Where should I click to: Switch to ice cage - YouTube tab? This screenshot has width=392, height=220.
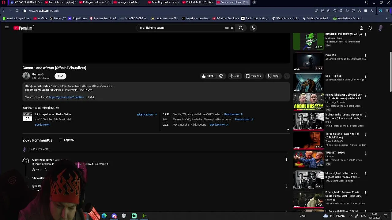pyautogui.click(x=129, y=2)
